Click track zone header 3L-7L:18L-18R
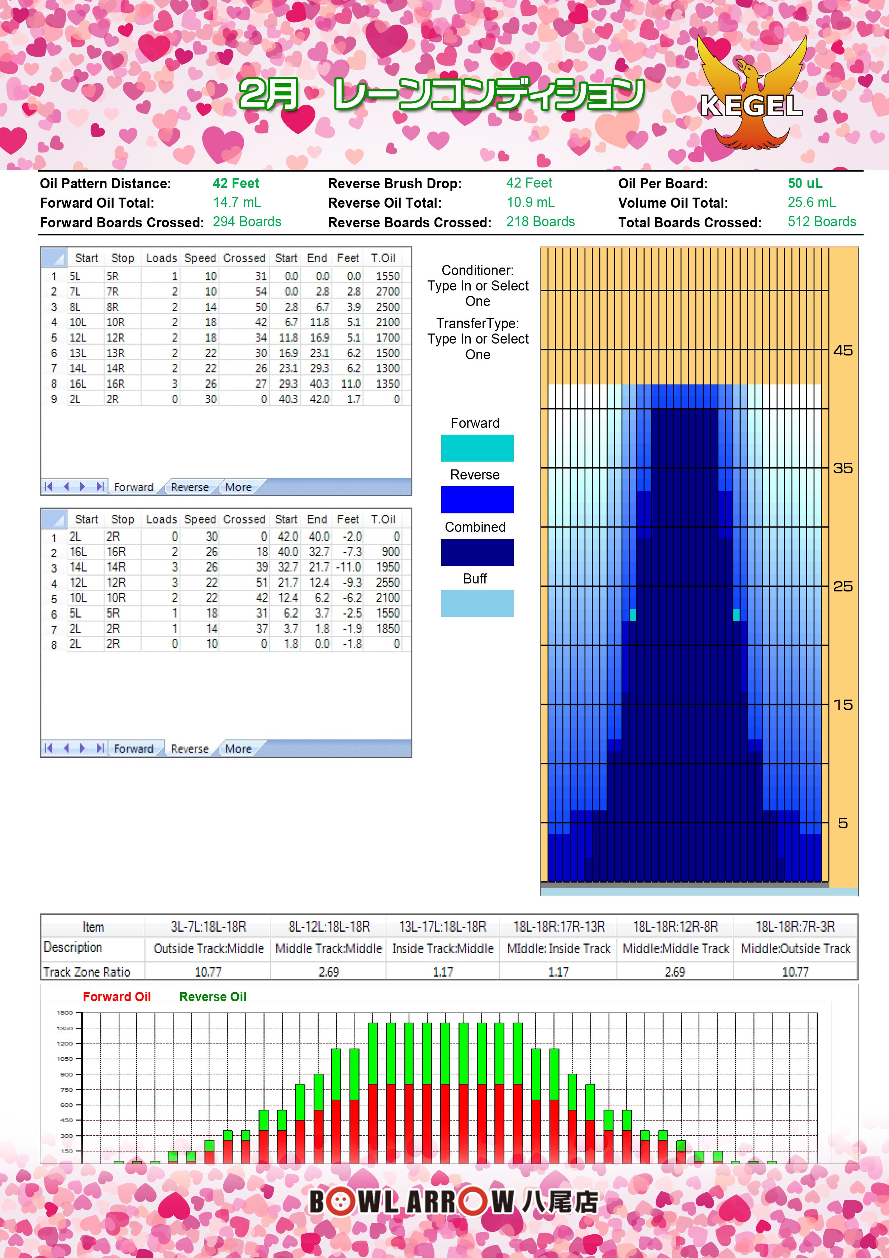The image size is (889, 1258). pyautogui.click(x=208, y=927)
